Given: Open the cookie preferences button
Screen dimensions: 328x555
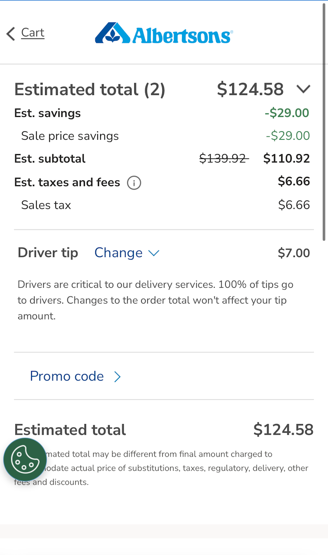Looking at the screenshot, I should coord(25,460).
